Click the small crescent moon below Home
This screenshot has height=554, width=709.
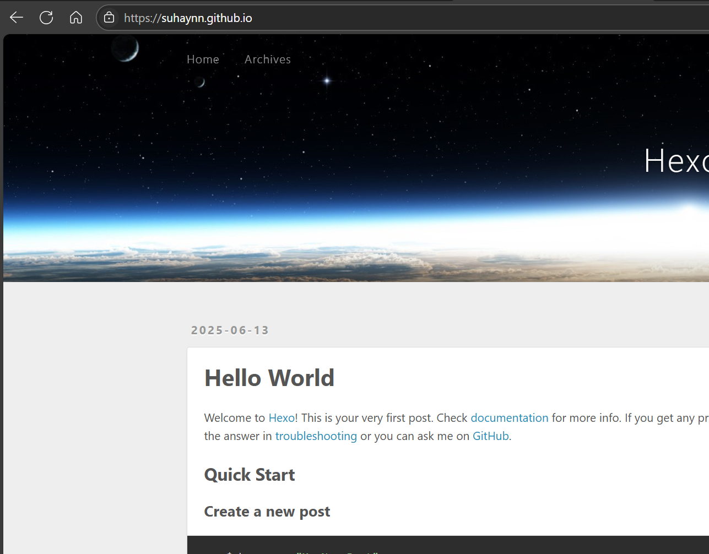click(199, 82)
